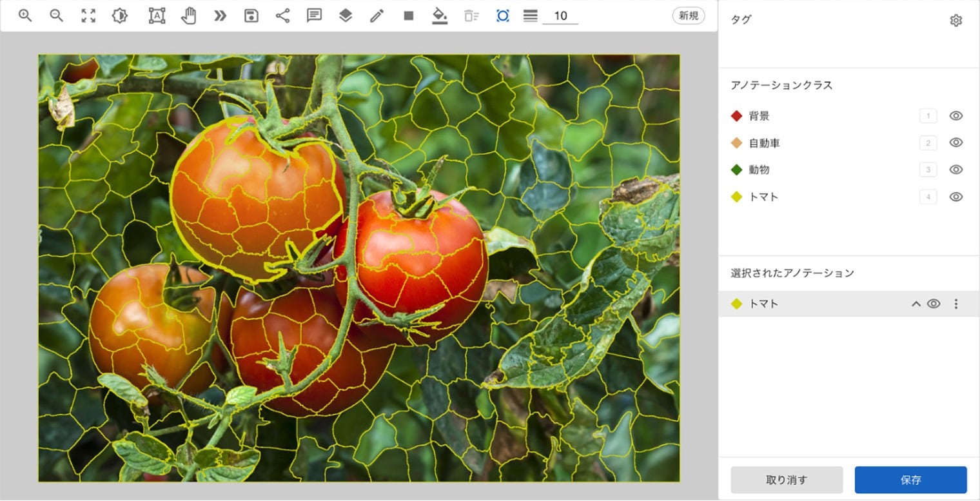Click the green 動物 color diamond
980x501 pixels.
pyautogui.click(x=737, y=170)
